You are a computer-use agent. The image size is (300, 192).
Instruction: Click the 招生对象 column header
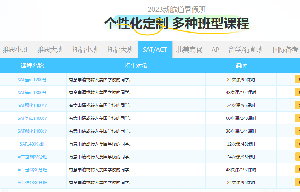(136, 66)
